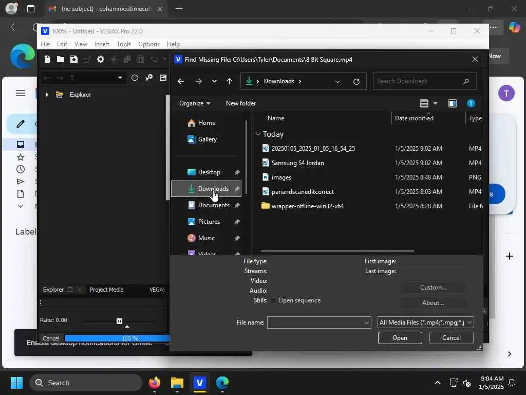Screen dimensions: 526x395
Task: Refresh the Downloads folder listing
Action: pos(356,81)
